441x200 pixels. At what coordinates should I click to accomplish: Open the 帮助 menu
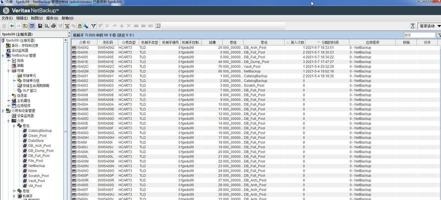[x=67, y=18]
